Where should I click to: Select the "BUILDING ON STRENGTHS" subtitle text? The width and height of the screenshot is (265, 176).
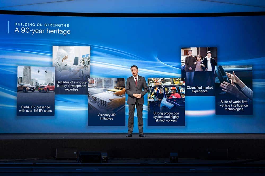pyautogui.click(x=42, y=25)
